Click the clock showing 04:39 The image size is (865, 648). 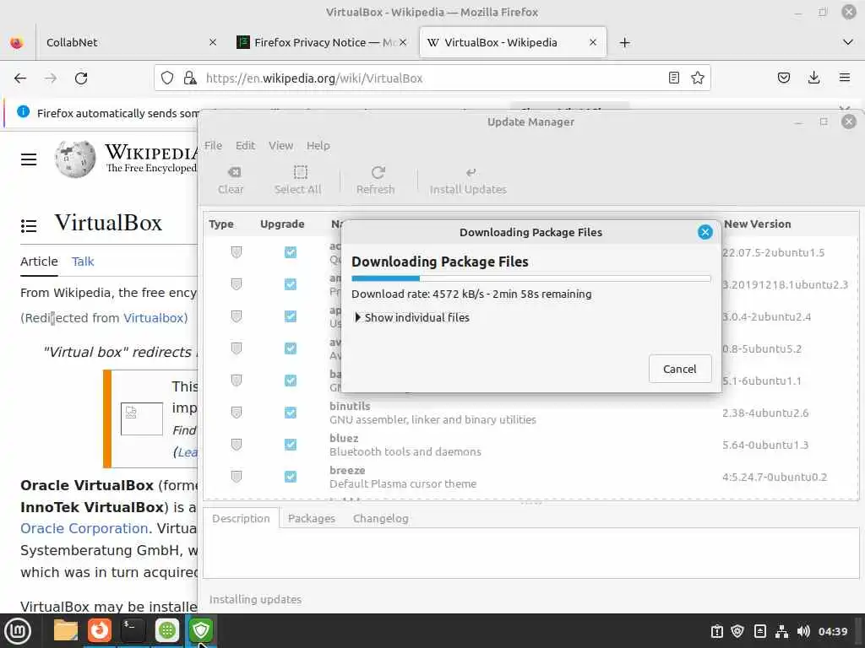(832, 631)
